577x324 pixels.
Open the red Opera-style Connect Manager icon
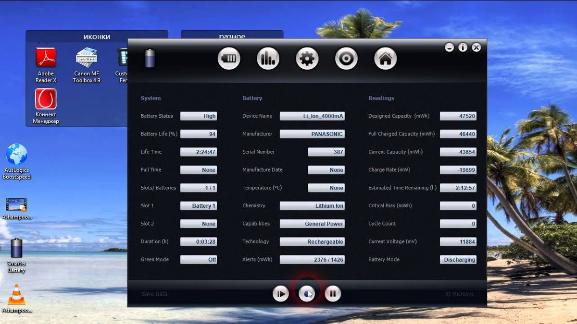tap(46, 106)
